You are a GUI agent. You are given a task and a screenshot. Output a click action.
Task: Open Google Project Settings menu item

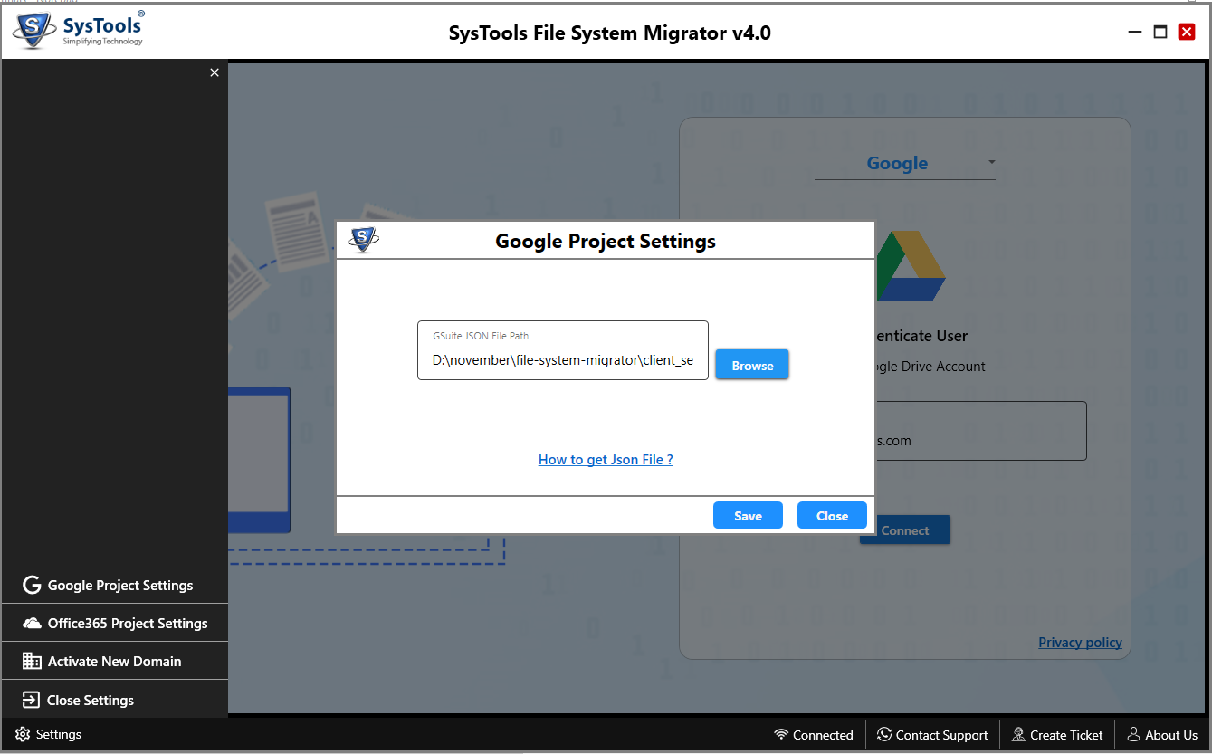point(115,585)
